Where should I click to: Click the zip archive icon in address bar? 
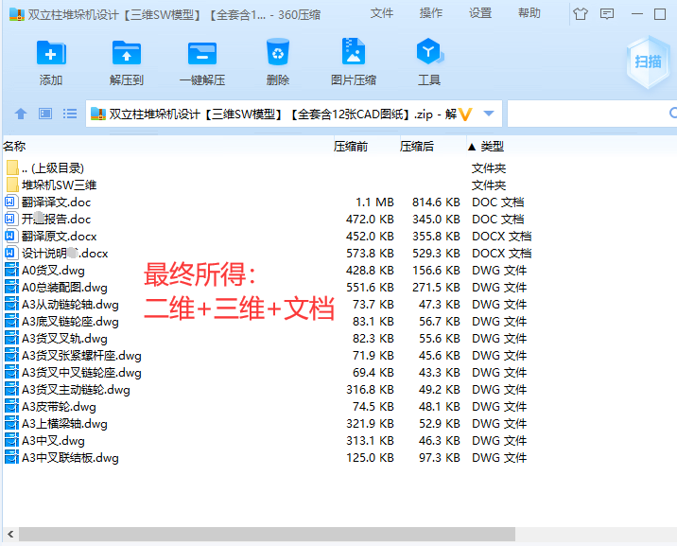98,114
